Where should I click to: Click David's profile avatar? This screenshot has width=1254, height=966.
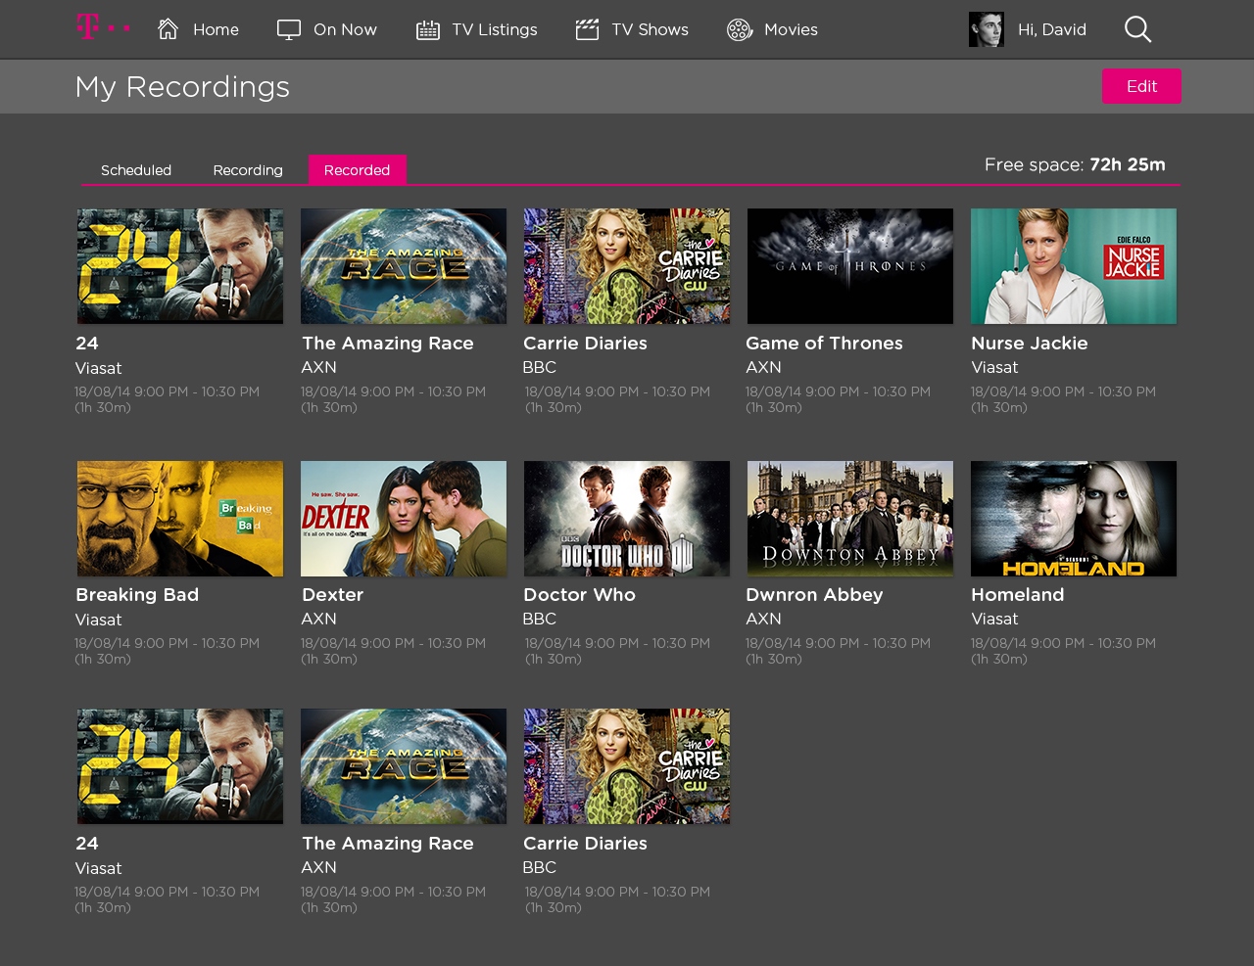(x=986, y=29)
